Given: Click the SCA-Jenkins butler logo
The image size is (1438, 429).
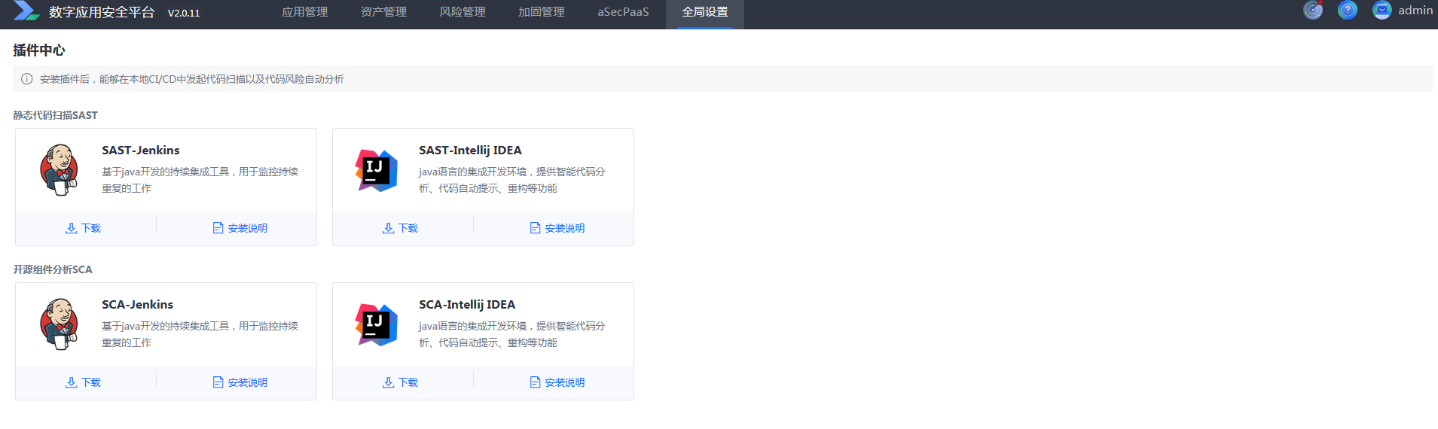Looking at the screenshot, I should tap(59, 324).
